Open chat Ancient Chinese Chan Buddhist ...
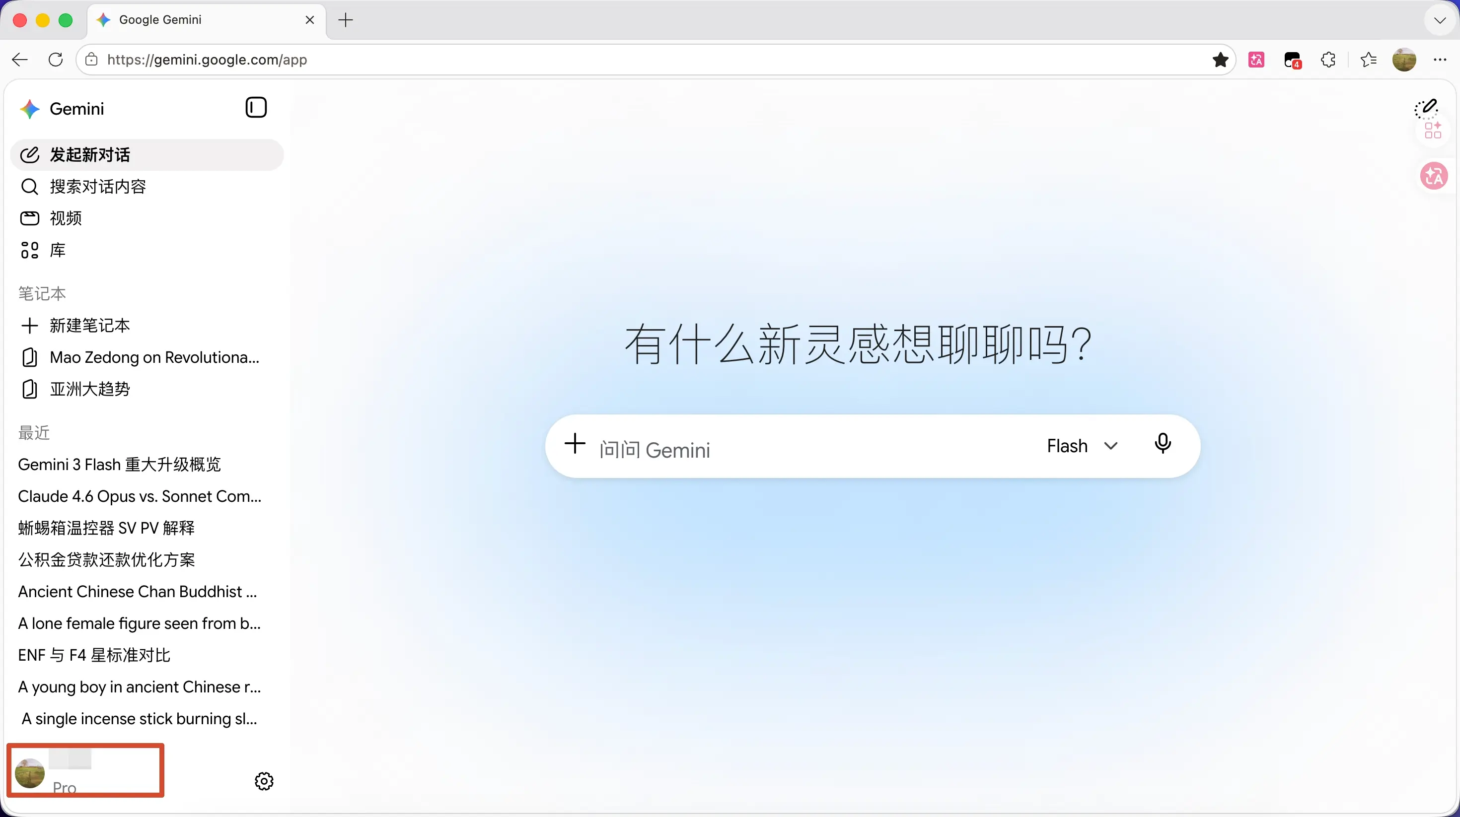Screen dimensions: 1460x817 tap(147, 592)
